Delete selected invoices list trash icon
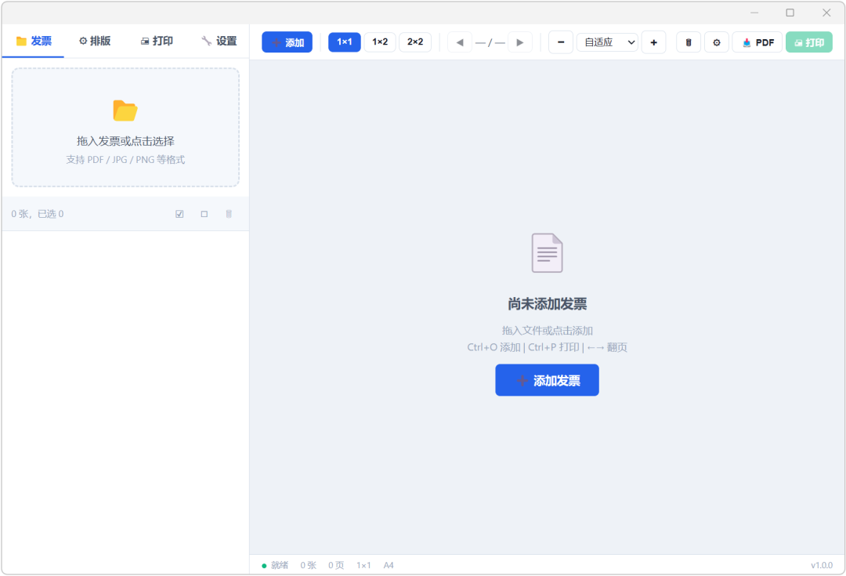This screenshot has width=846, height=576. (x=229, y=214)
